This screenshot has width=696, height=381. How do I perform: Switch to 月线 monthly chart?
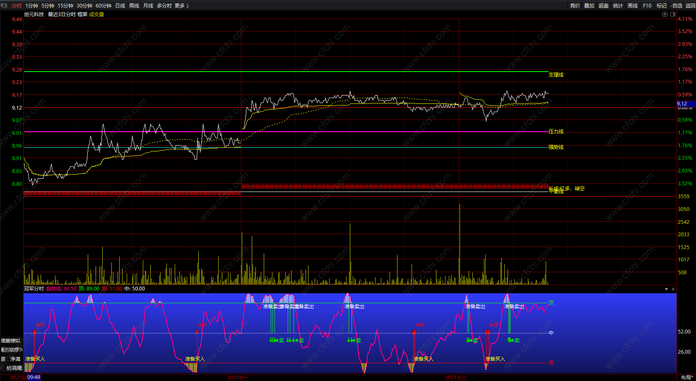148,6
